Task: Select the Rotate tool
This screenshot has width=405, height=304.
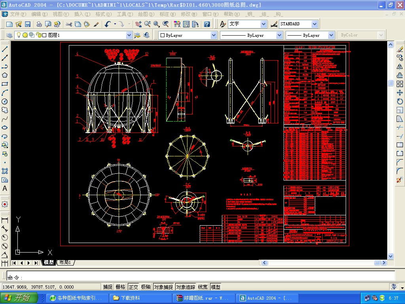Action: 400,102
